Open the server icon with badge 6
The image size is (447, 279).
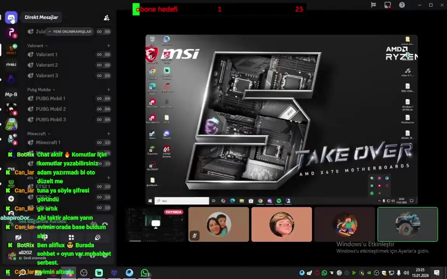(11, 109)
